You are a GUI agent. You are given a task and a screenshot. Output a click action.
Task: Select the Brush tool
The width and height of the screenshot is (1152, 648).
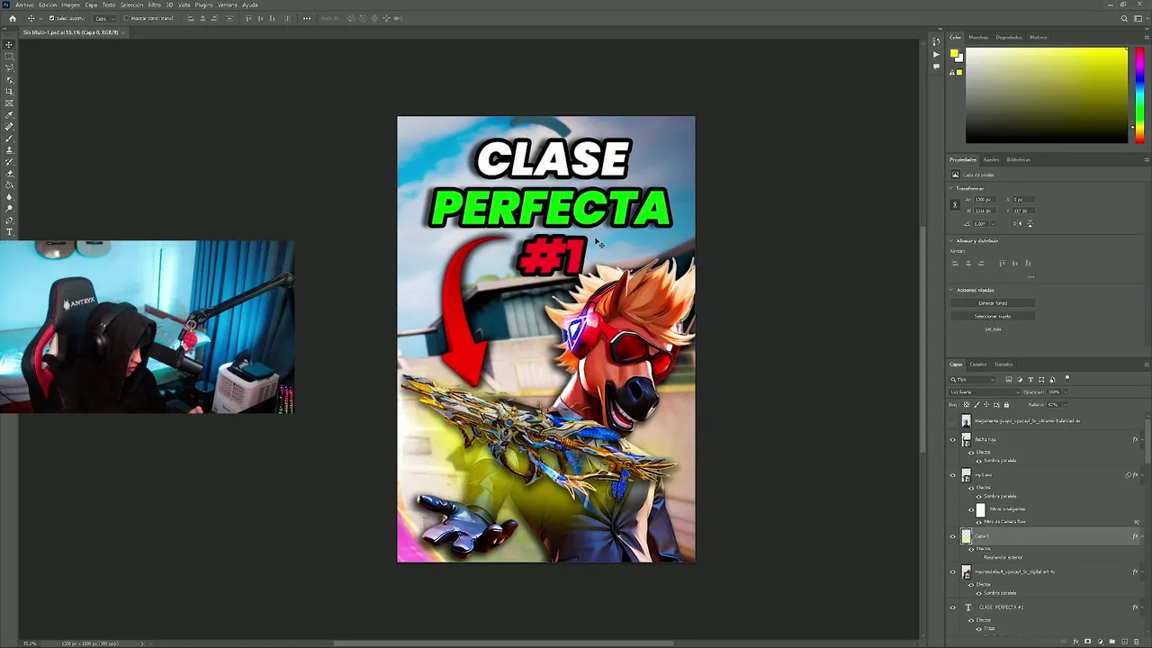[10, 138]
